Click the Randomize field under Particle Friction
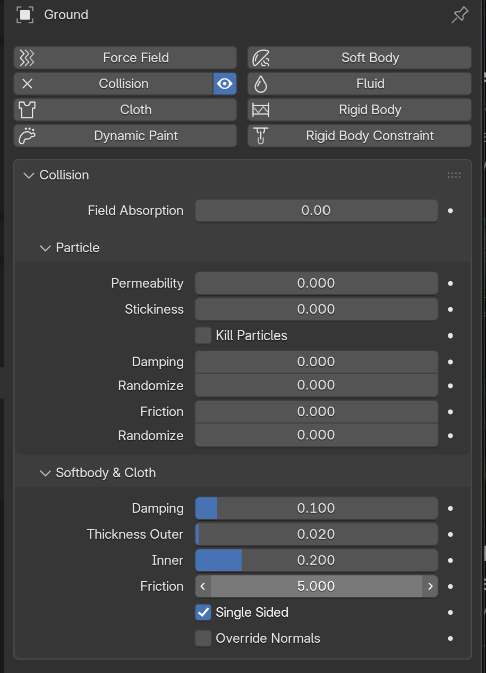Screen dimensions: 486x673 point(317,435)
